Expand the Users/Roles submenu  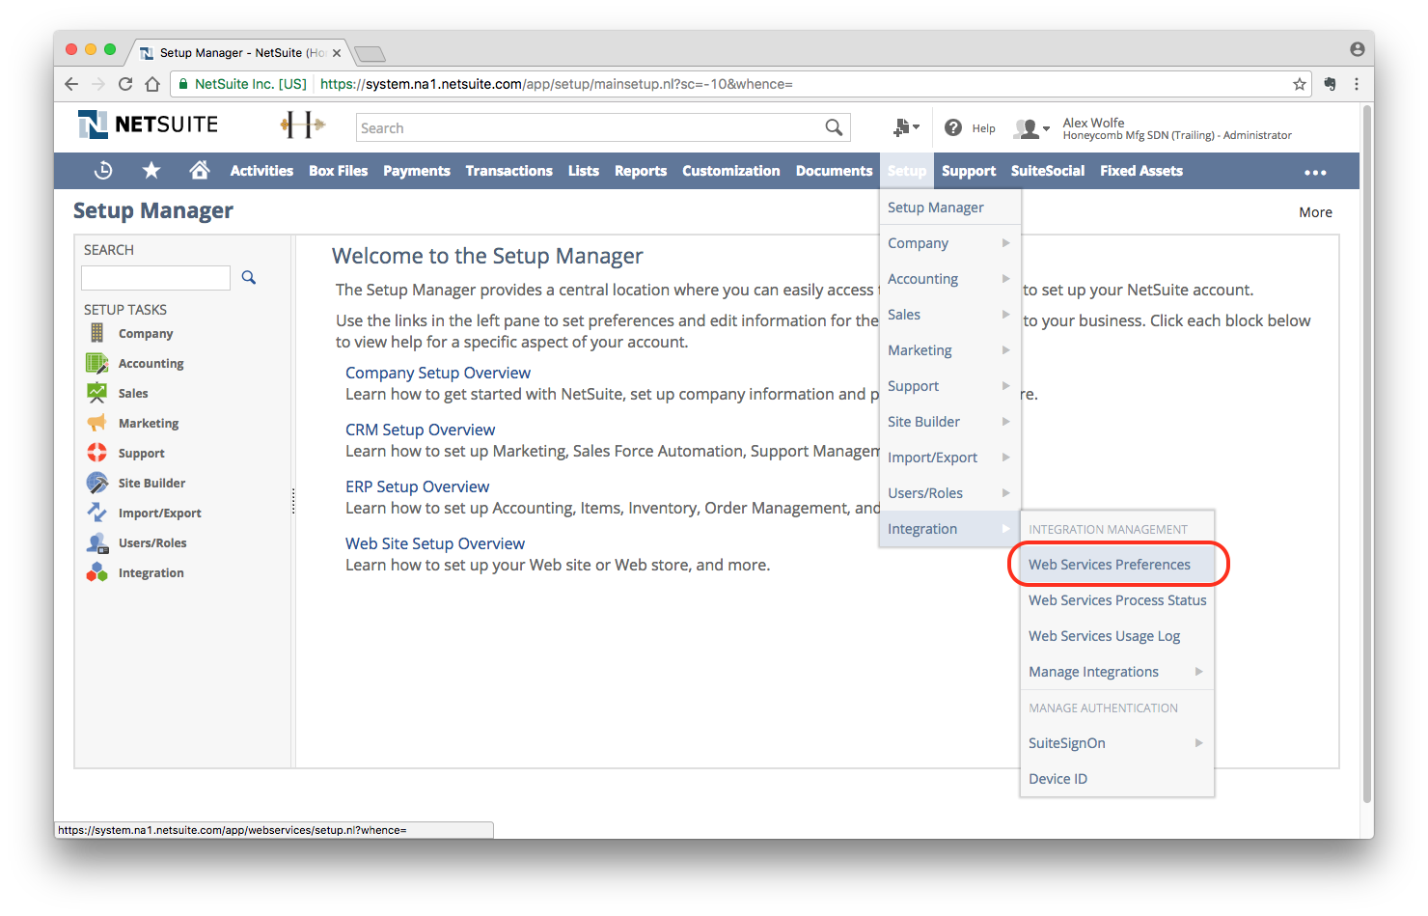tap(949, 493)
